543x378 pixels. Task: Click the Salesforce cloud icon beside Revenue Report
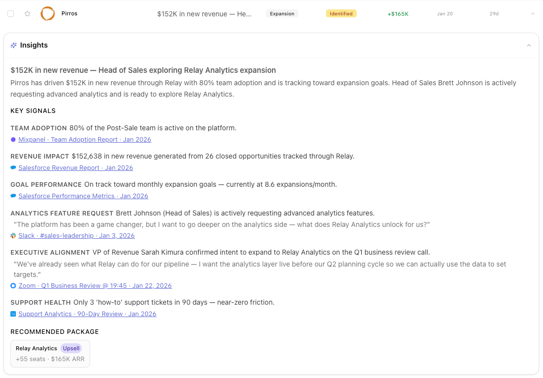[x=13, y=167]
